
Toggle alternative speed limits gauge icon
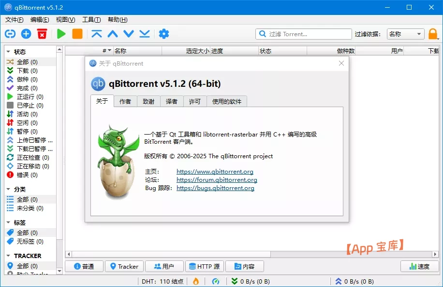(216, 281)
